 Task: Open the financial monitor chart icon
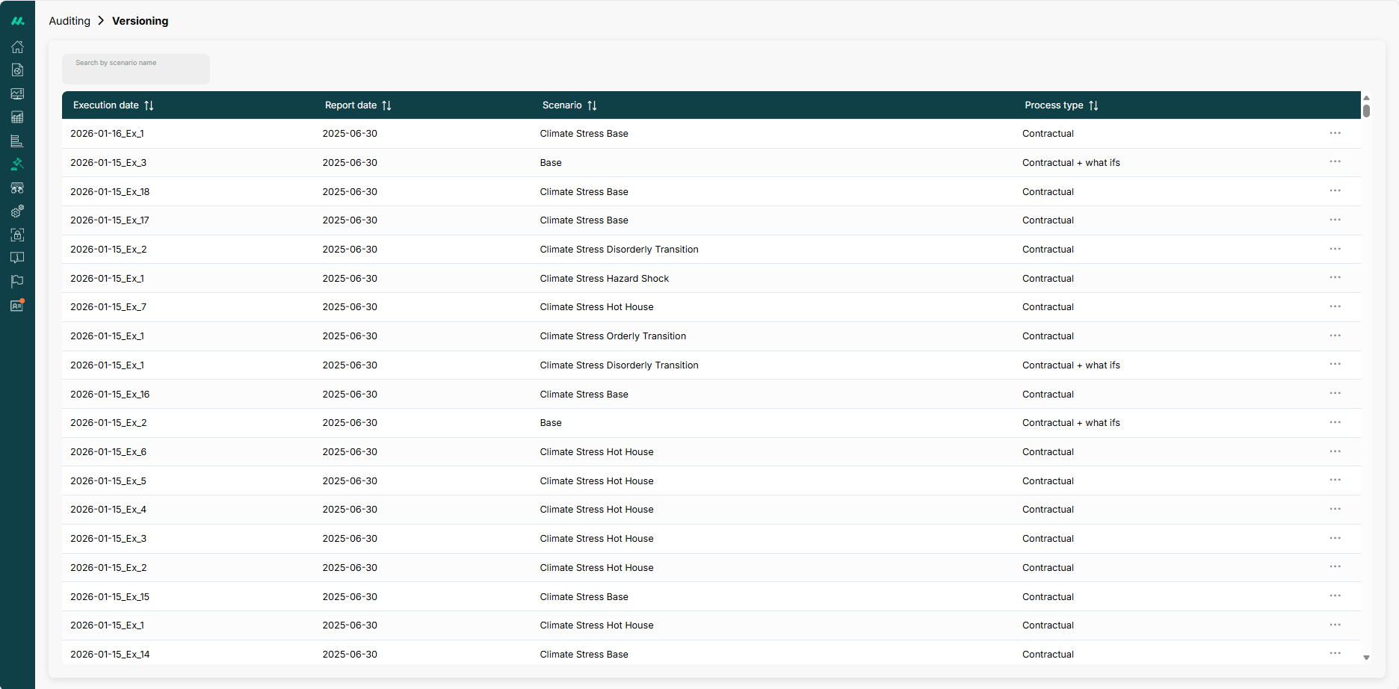(17, 94)
